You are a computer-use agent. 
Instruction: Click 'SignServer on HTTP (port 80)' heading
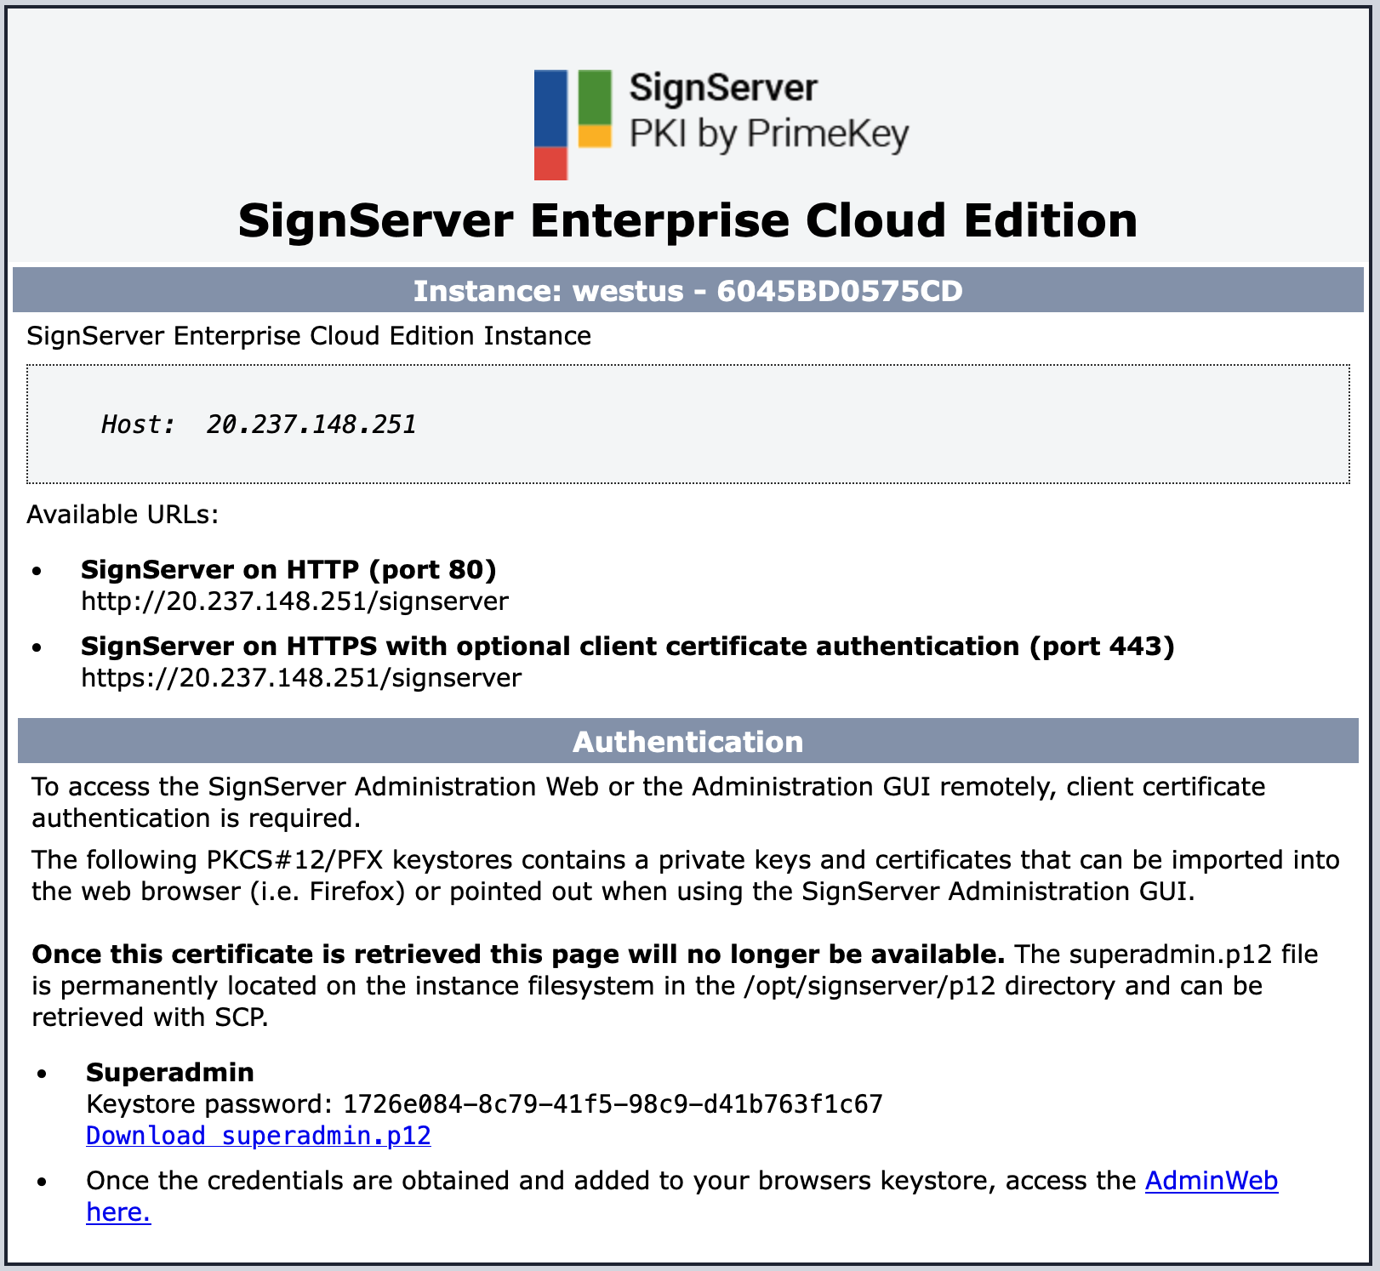click(x=288, y=569)
